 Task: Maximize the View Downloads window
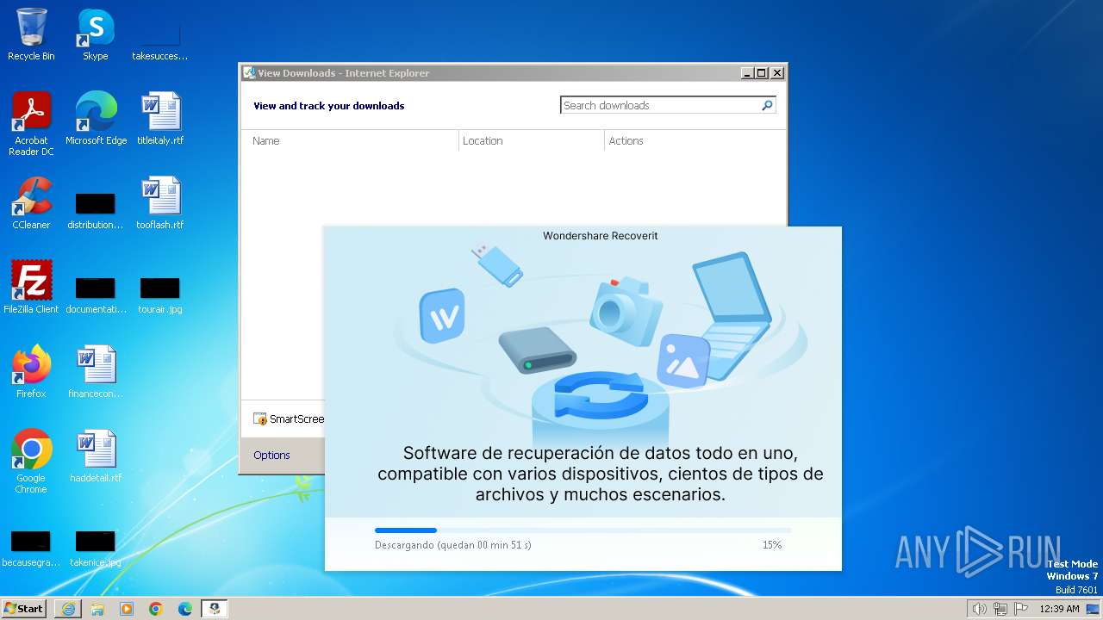pyautogui.click(x=762, y=73)
